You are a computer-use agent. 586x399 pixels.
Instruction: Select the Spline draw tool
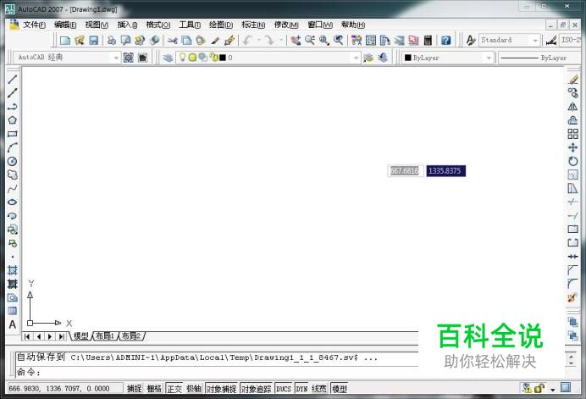[x=13, y=188]
